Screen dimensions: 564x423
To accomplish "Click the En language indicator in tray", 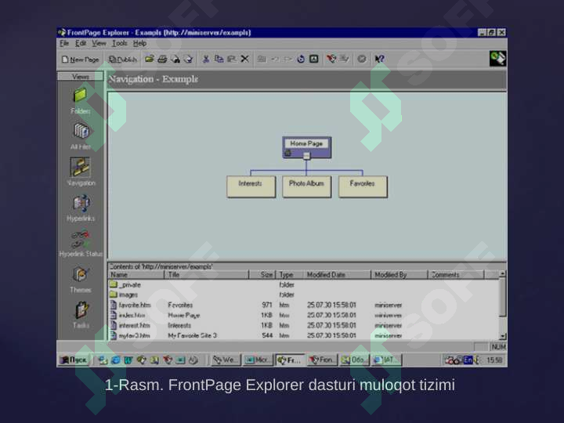I will tap(468, 360).
